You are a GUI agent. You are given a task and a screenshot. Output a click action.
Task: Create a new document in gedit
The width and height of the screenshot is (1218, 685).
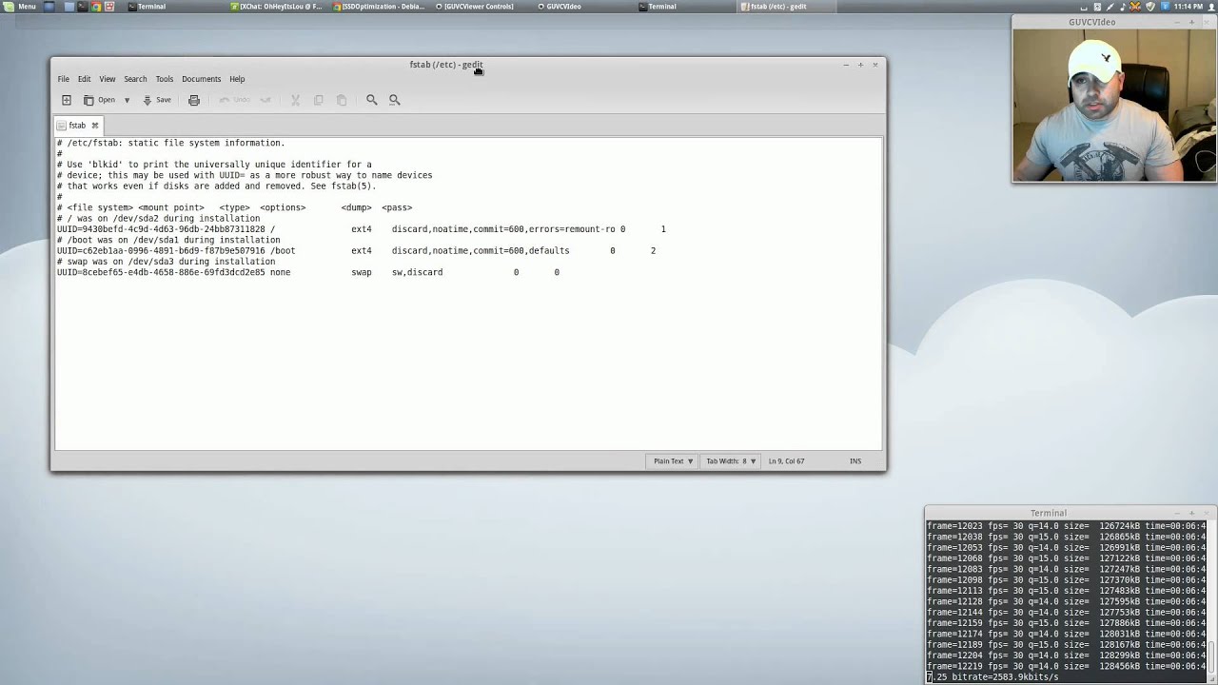click(66, 100)
